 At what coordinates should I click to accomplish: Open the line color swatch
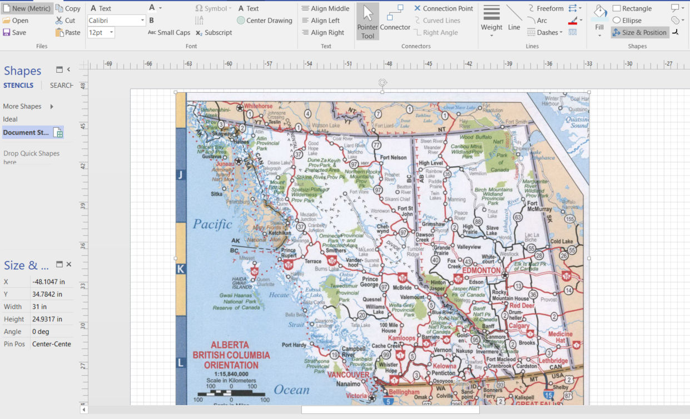tap(573, 21)
